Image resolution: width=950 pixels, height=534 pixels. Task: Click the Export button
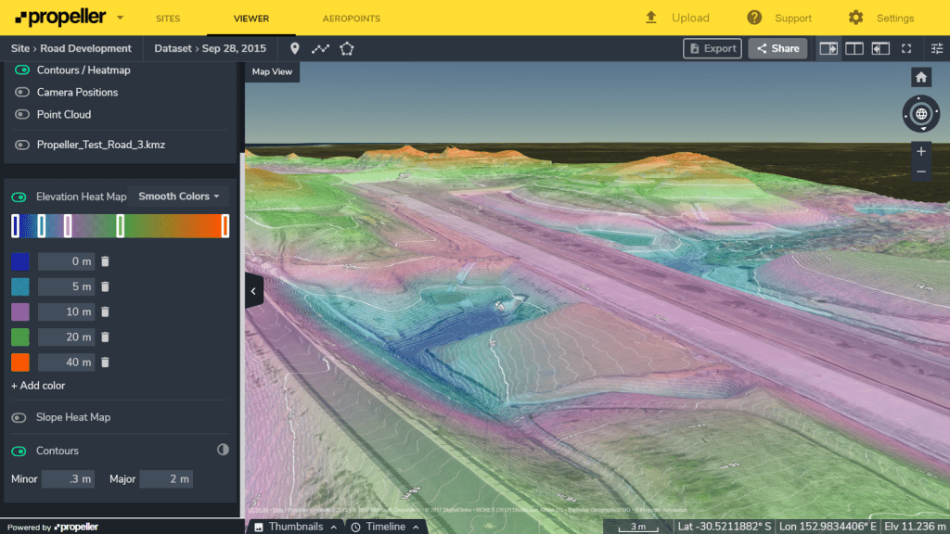tap(712, 48)
